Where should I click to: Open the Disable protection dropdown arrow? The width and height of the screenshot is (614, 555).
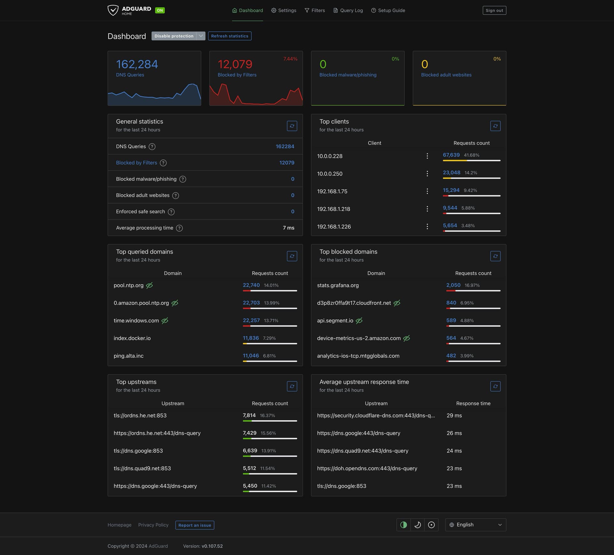tap(201, 36)
